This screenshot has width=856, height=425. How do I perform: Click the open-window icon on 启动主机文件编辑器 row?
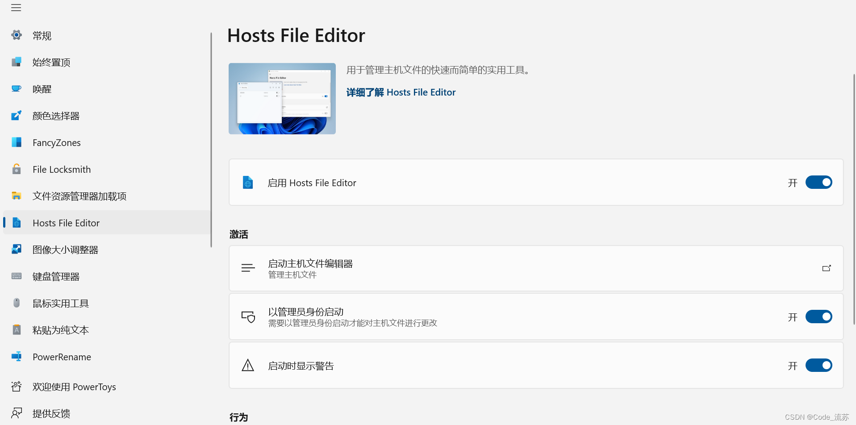(x=827, y=268)
